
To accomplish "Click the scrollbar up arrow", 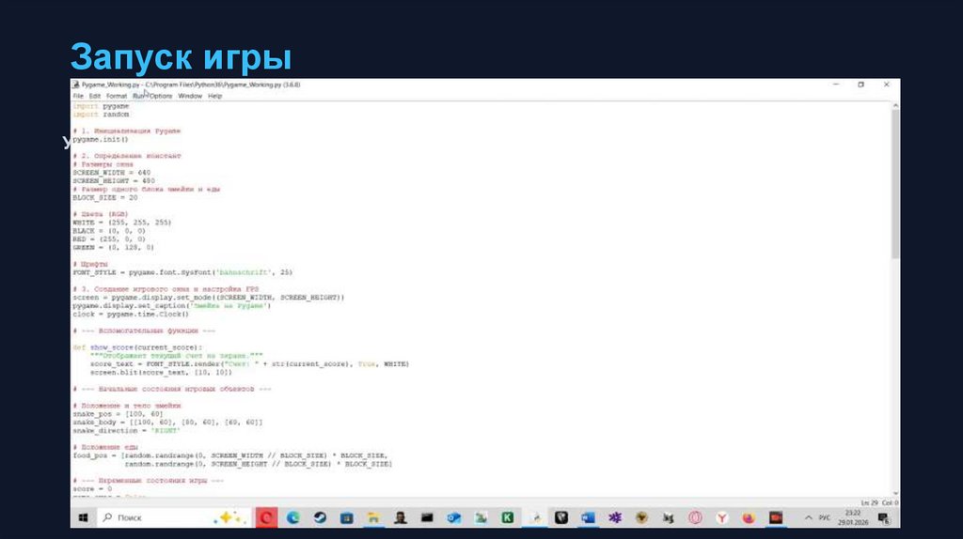I will click(895, 105).
